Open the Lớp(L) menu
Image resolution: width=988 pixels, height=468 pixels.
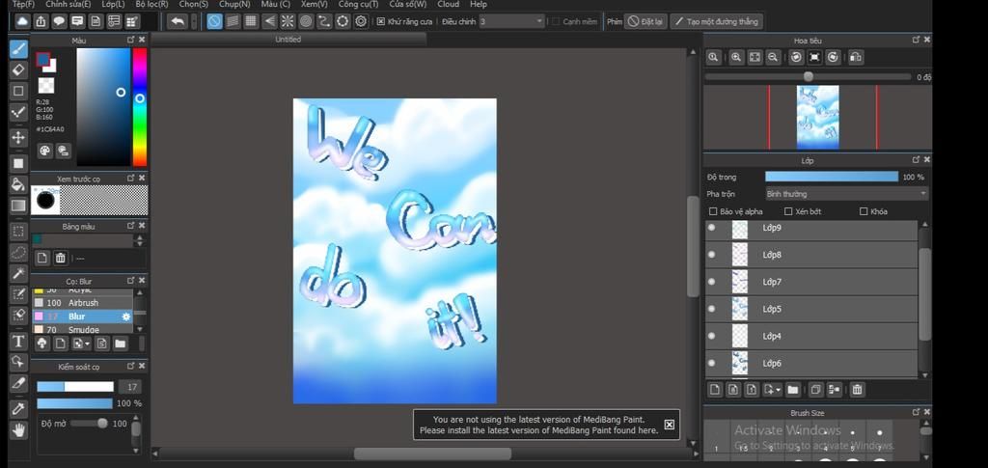point(114,4)
